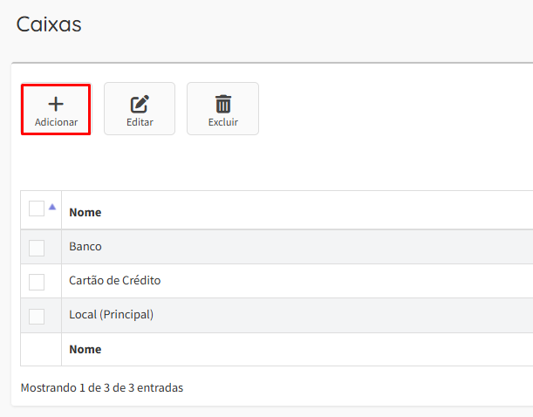The height and width of the screenshot is (417, 533).
Task: Click the Local (Principal) row name
Action: (111, 315)
